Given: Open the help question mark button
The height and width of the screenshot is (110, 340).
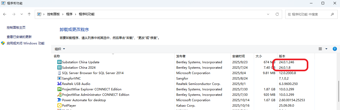Looking at the screenshot, I should [335, 49].
